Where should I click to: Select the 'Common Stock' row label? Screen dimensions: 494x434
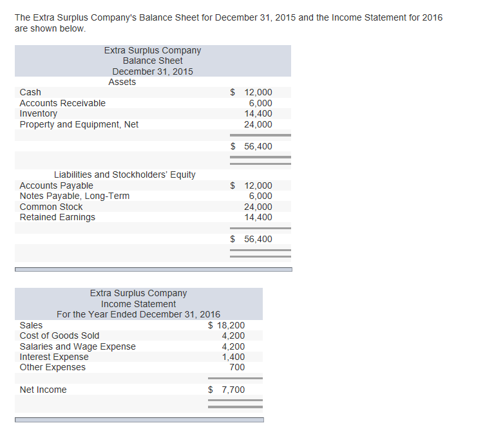(x=51, y=207)
